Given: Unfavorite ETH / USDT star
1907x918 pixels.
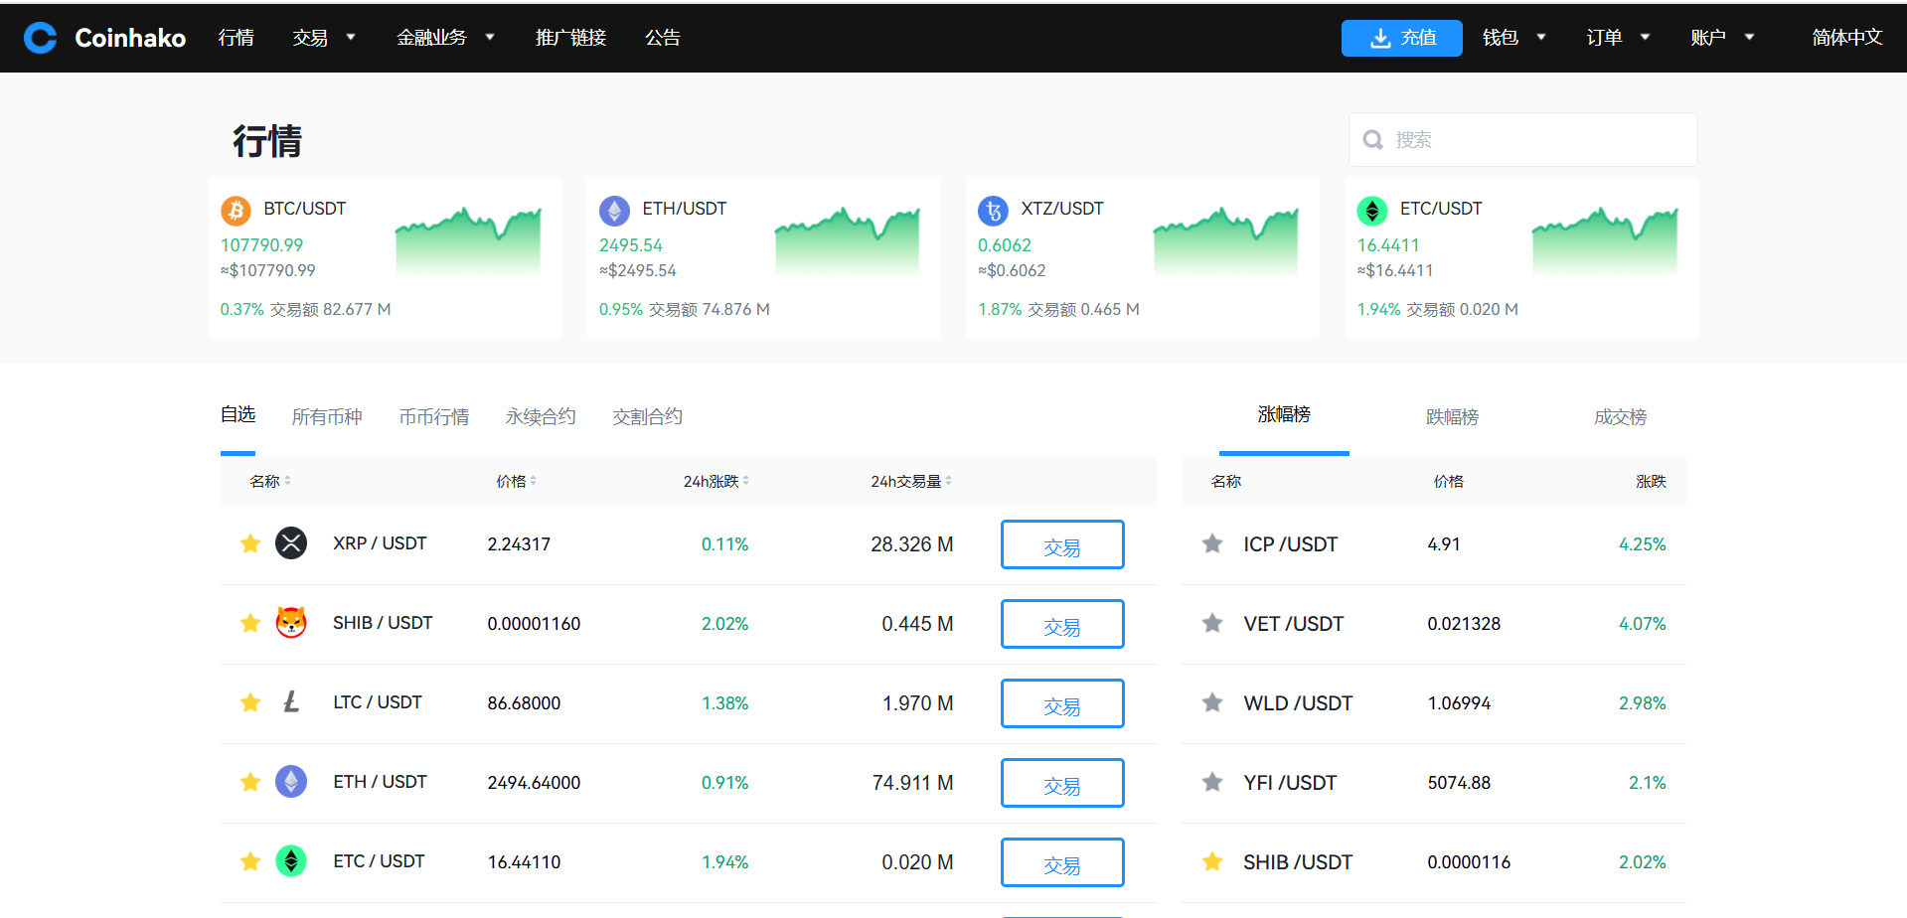Looking at the screenshot, I should pos(250,782).
